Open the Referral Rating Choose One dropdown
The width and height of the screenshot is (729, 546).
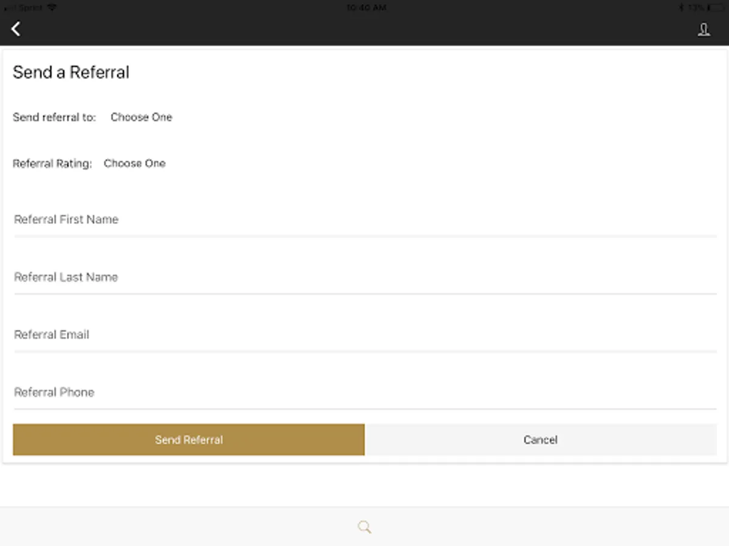(135, 163)
